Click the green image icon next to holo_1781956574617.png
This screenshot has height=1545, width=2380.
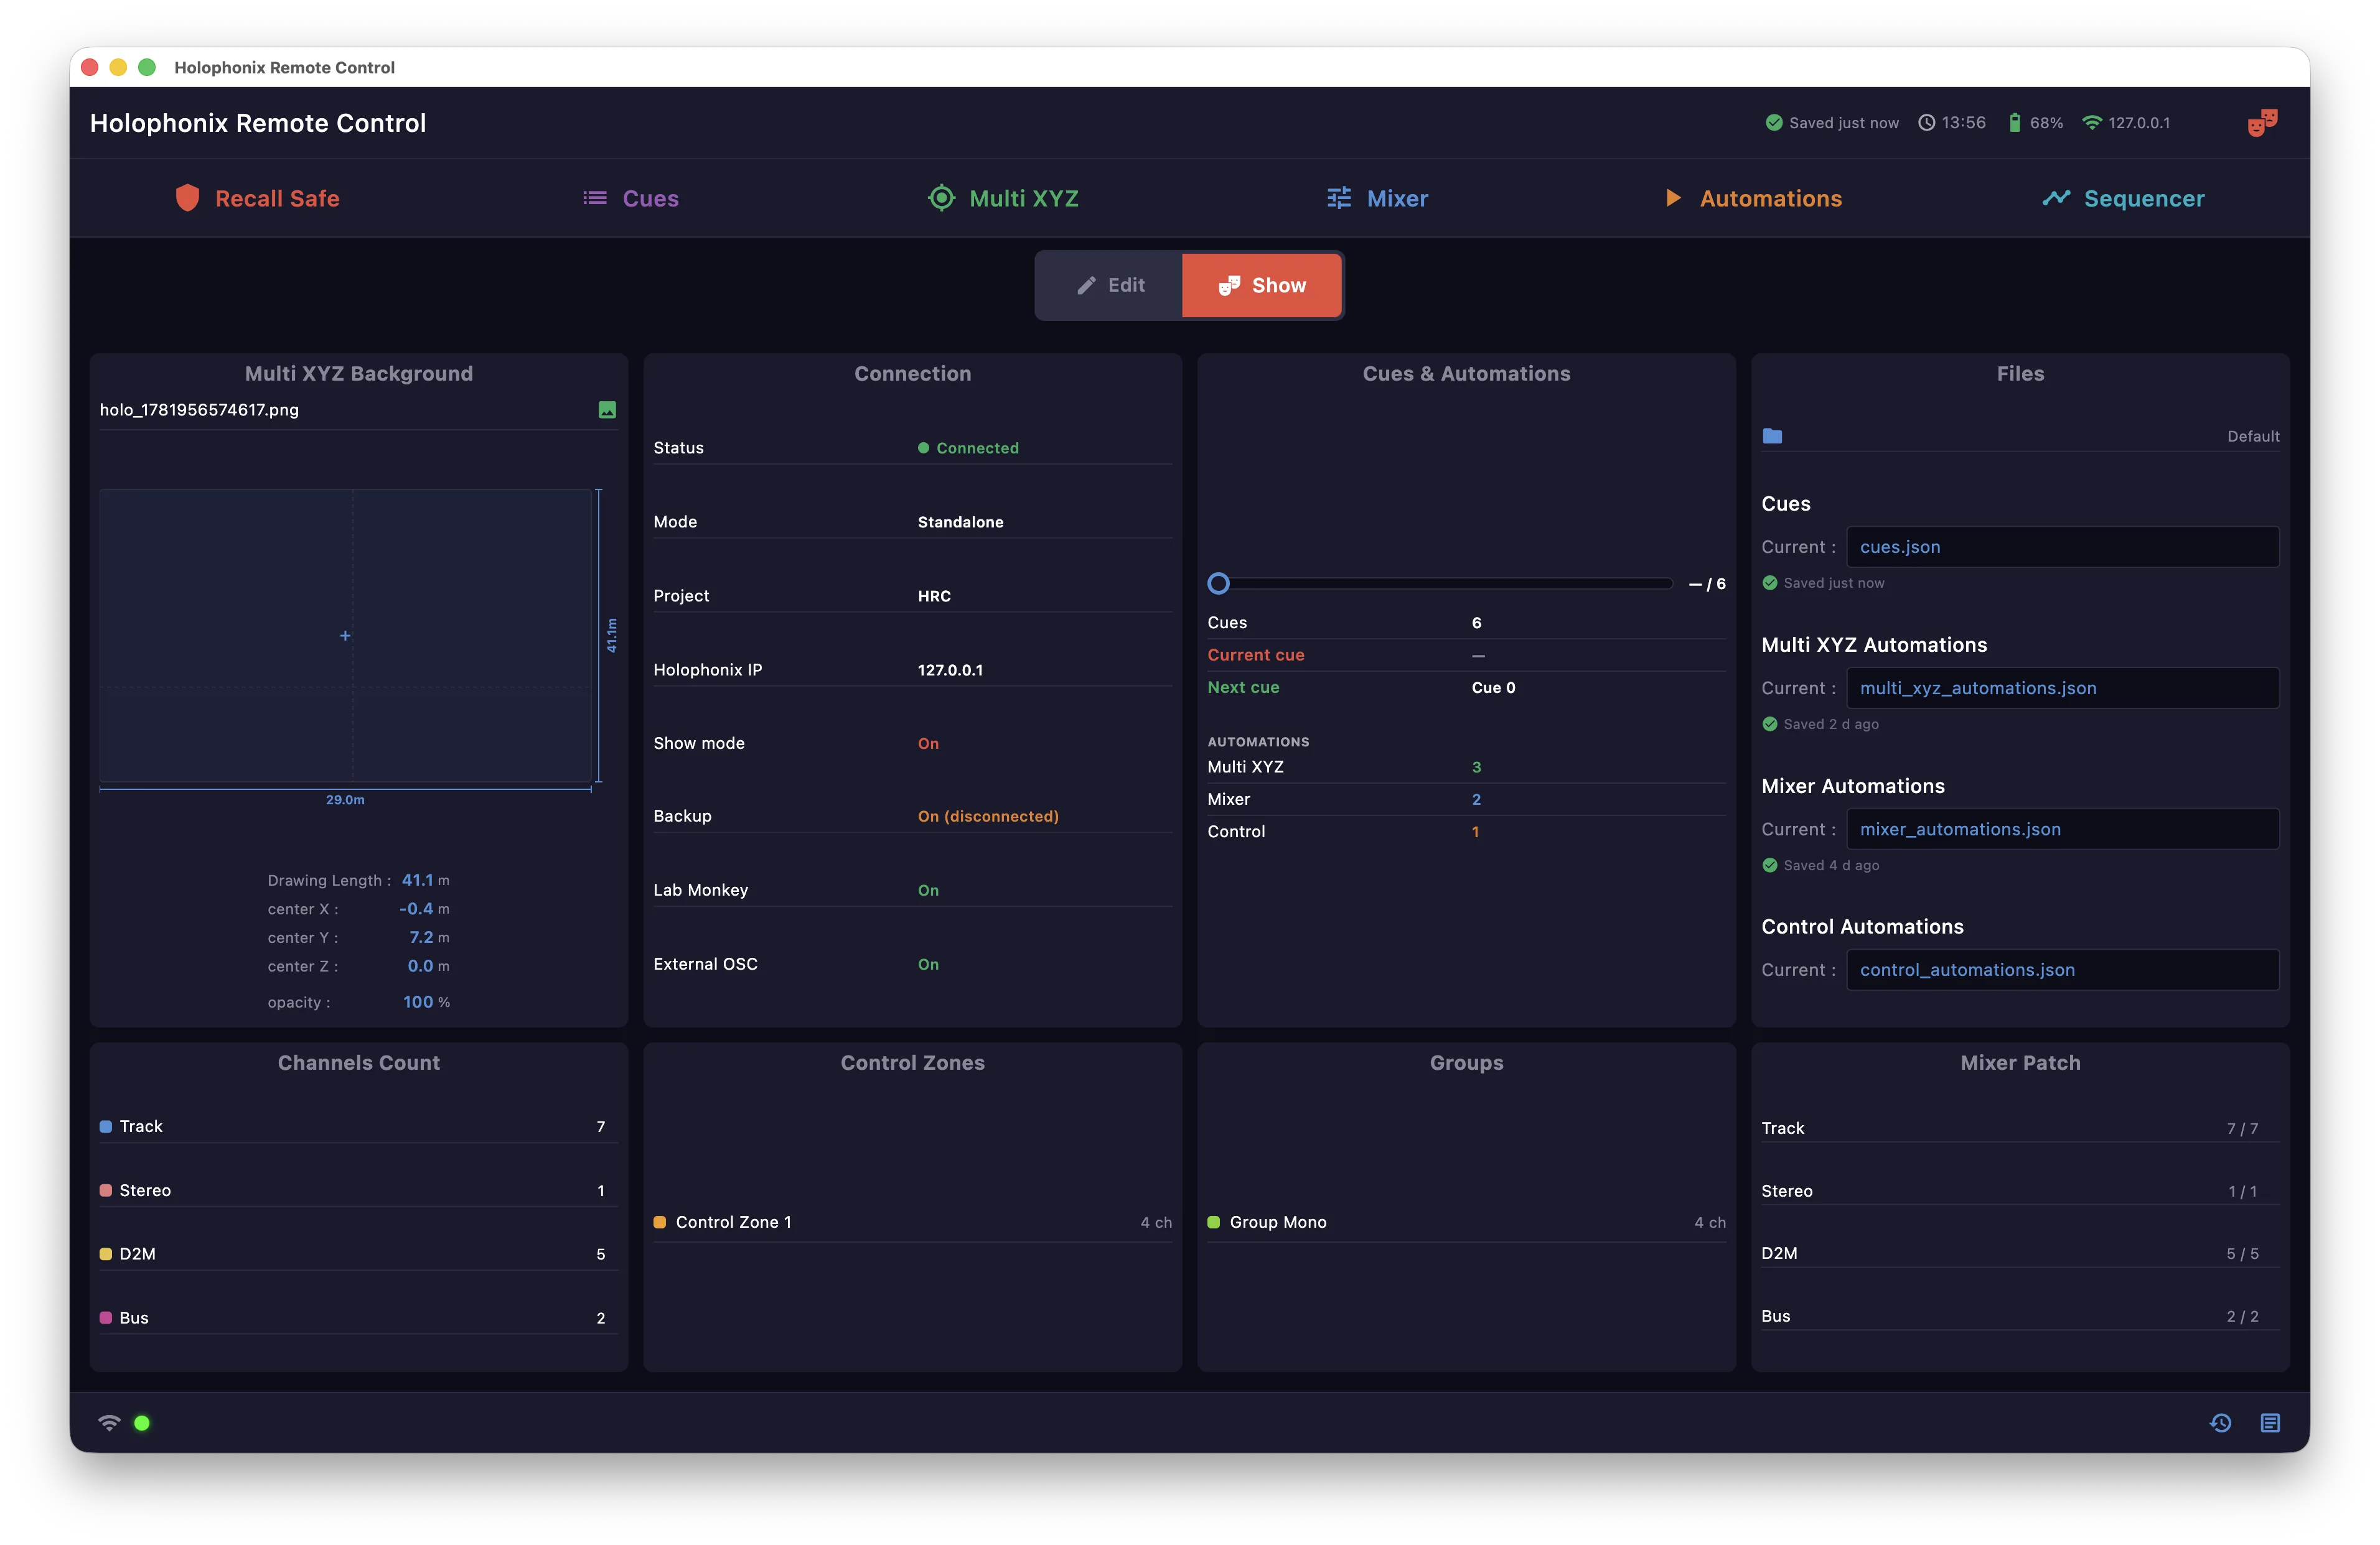pyautogui.click(x=607, y=410)
